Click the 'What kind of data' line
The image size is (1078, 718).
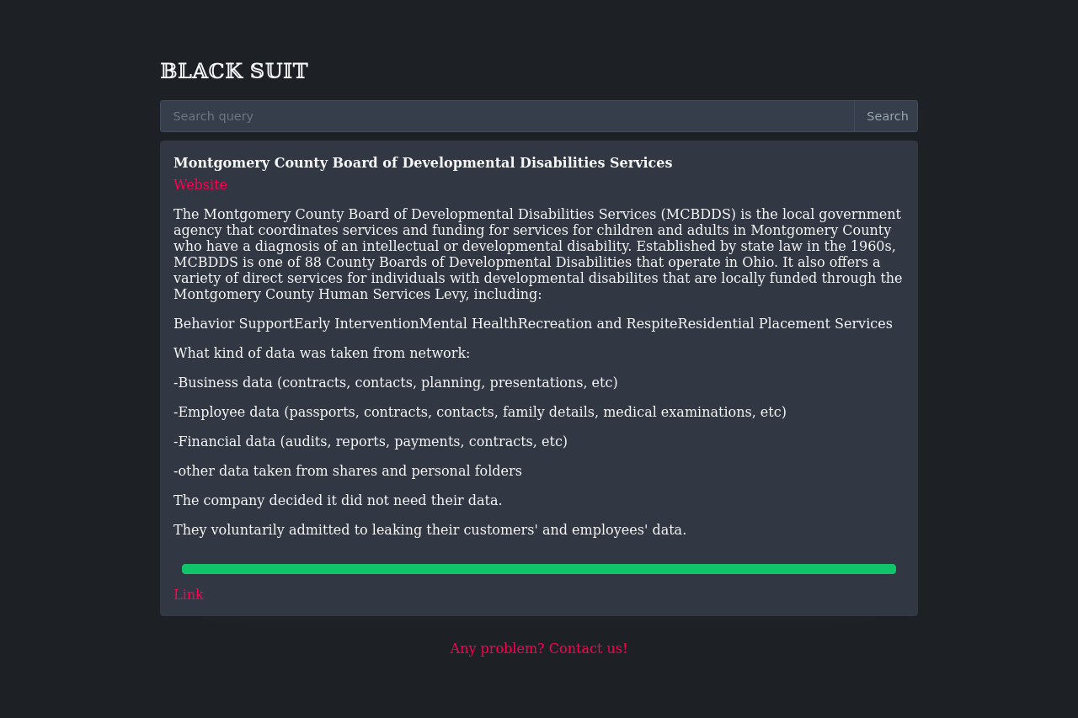pyautogui.click(x=322, y=354)
